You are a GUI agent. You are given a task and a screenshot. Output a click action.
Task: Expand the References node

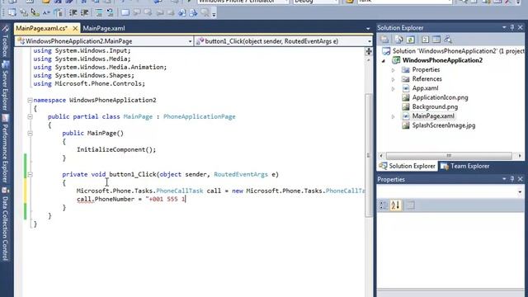pos(393,79)
